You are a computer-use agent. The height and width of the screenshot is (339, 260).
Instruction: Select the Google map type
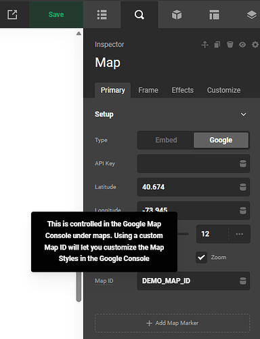tap(221, 140)
